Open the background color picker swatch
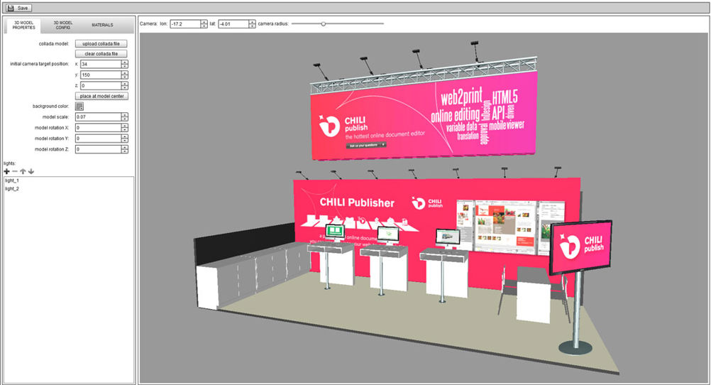Viewport: 711px width, 385px height. (x=79, y=107)
